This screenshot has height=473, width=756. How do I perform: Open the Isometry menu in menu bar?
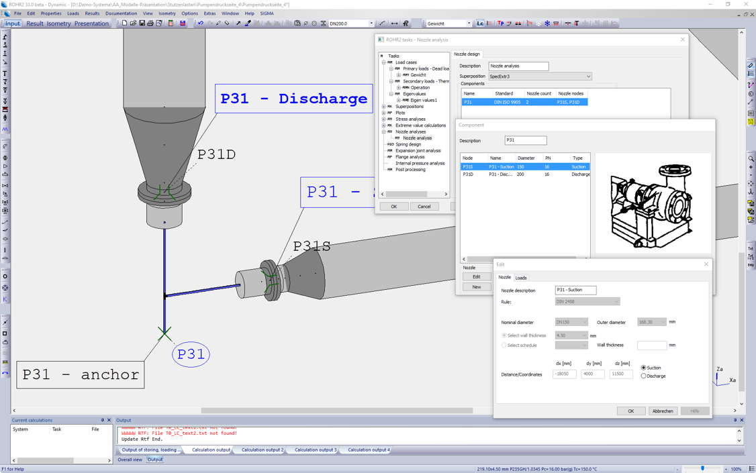click(x=167, y=13)
